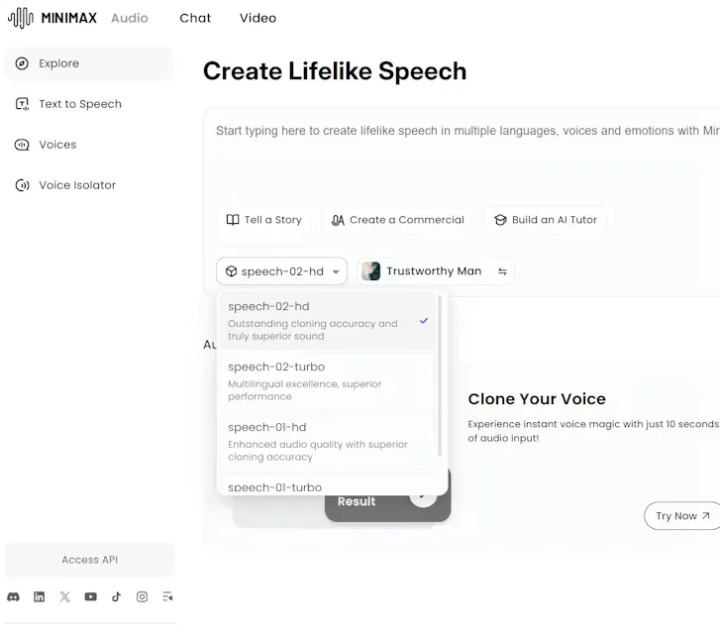This screenshot has height=634, width=720.
Task: Select the speech-02-hd model option
Action: pyautogui.click(x=328, y=321)
